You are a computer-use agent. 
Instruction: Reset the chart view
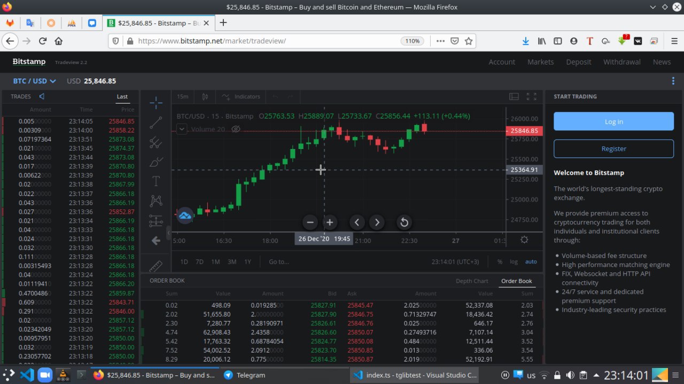(404, 222)
